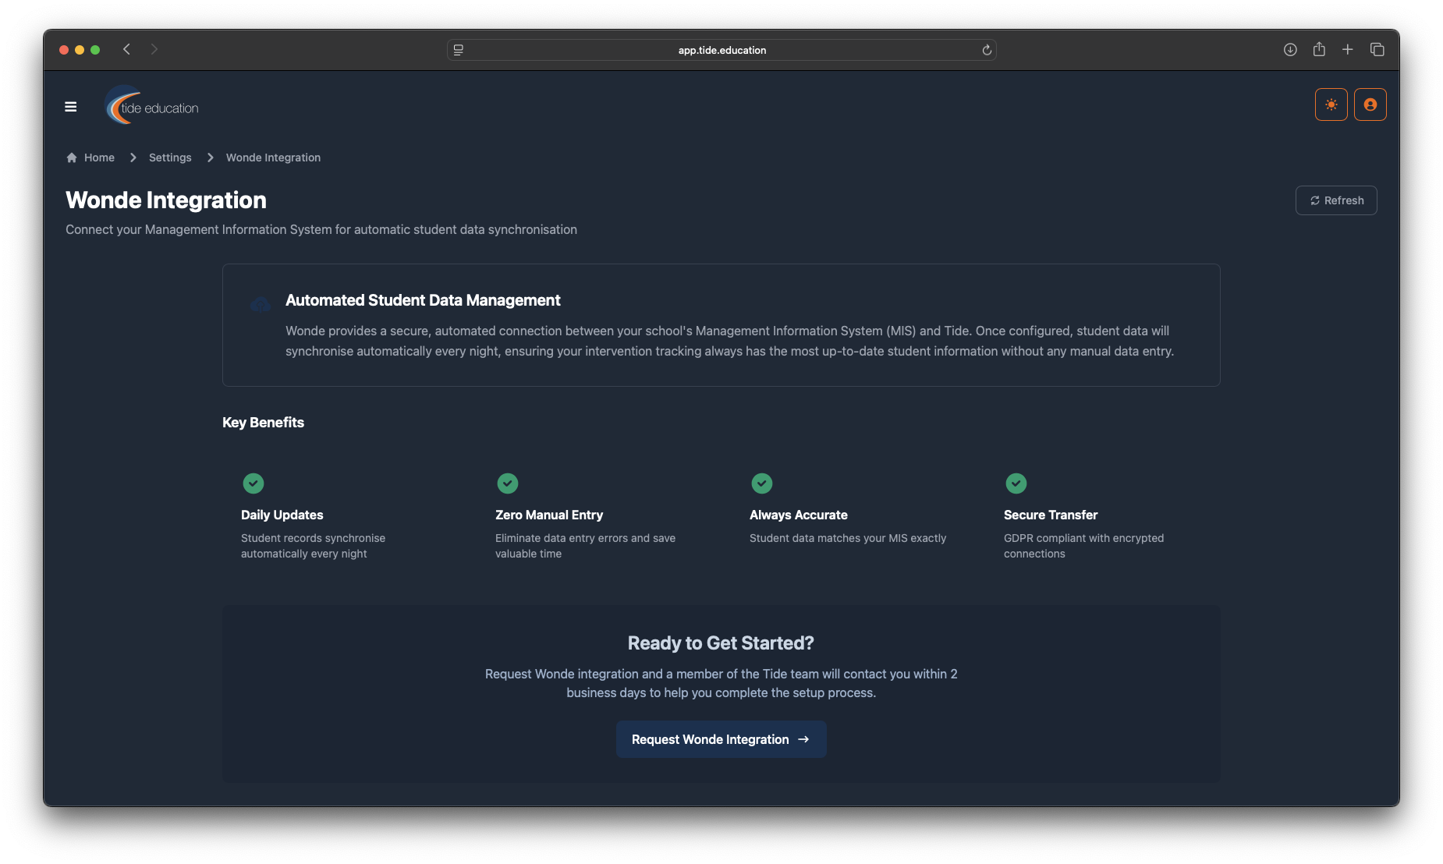Show Safari tab overview
Screen dimensions: 1443x864
(x=1377, y=50)
